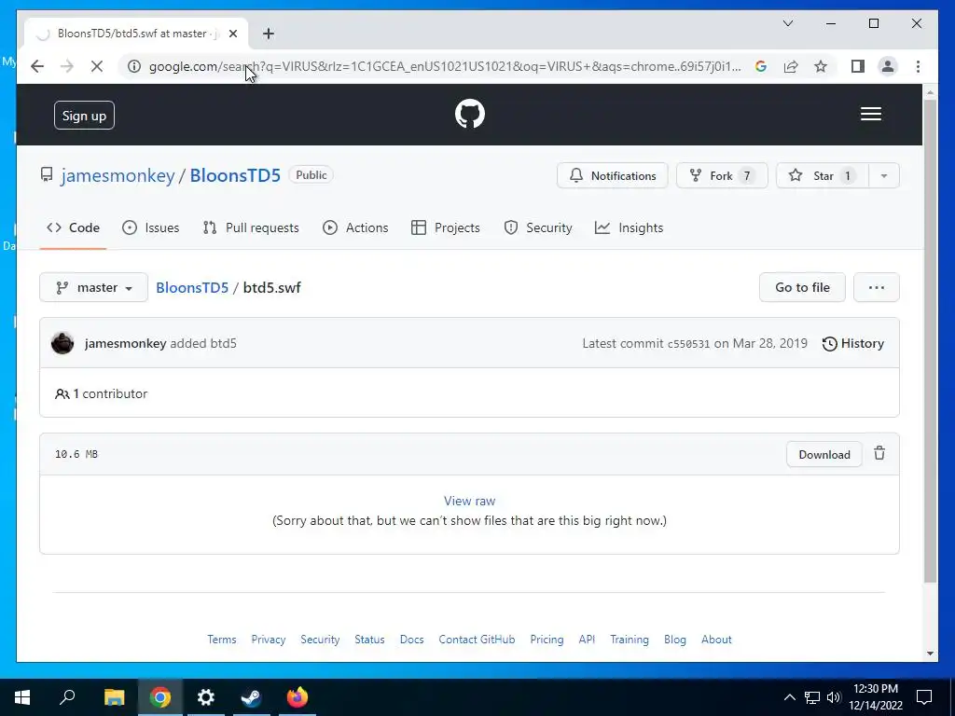
Task: Star the BloonsTD5 repository
Action: [823, 176]
